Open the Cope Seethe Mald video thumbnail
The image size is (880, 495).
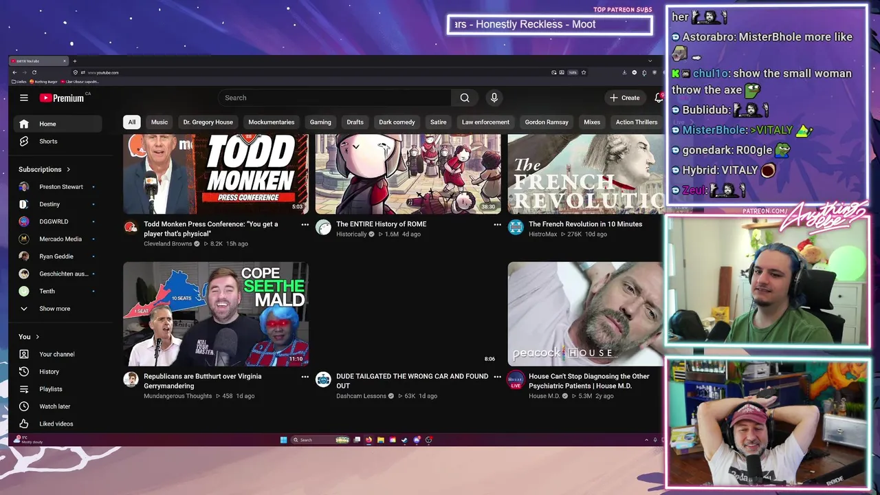(x=216, y=313)
